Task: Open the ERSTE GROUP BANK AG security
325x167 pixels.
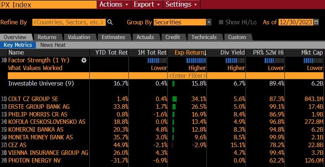Action: point(39,107)
